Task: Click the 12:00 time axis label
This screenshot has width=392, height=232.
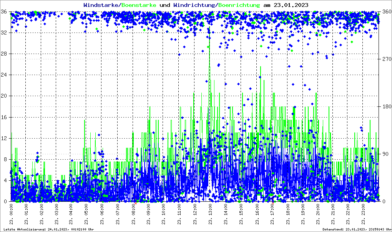Action: click(195, 214)
